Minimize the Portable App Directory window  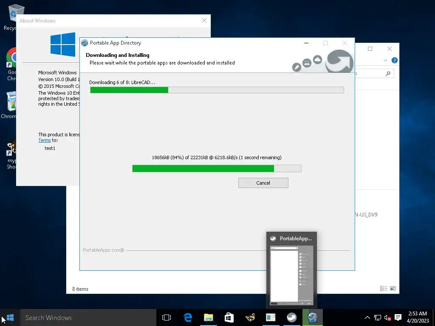click(306, 43)
